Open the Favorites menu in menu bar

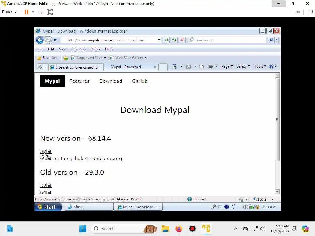click(79, 49)
